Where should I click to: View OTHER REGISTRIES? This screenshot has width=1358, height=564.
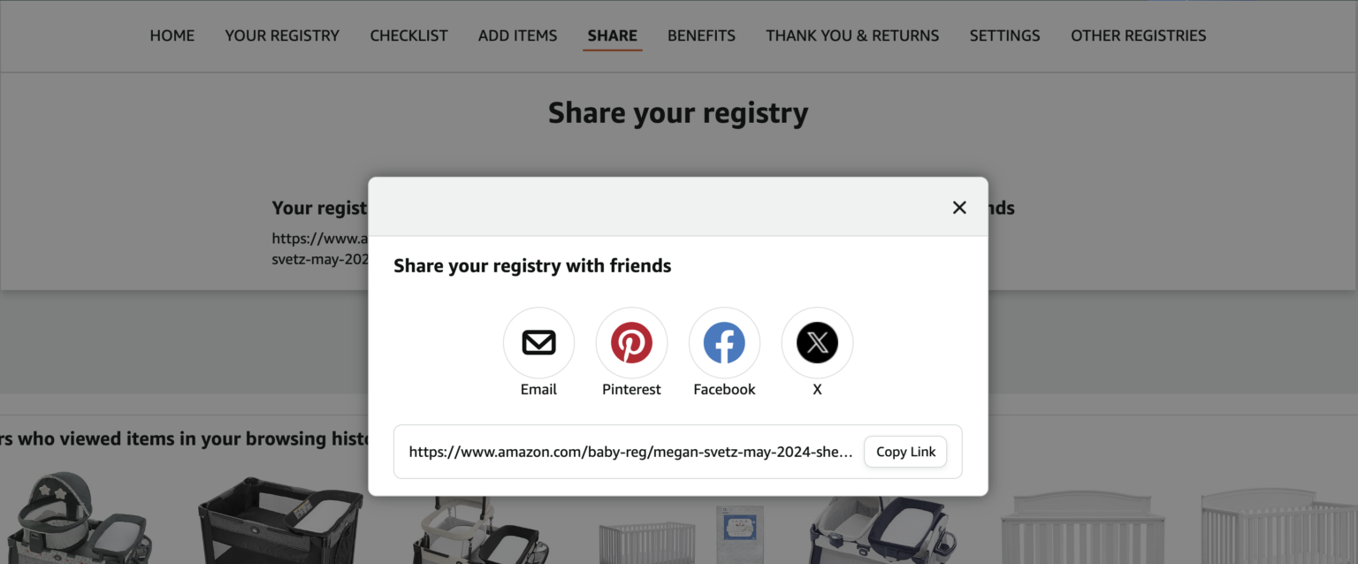pos(1138,35)
